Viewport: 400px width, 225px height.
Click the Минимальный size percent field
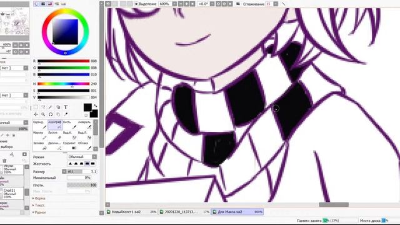coord(79,177)
